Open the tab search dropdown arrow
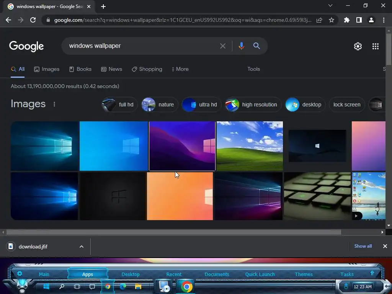 330,5
